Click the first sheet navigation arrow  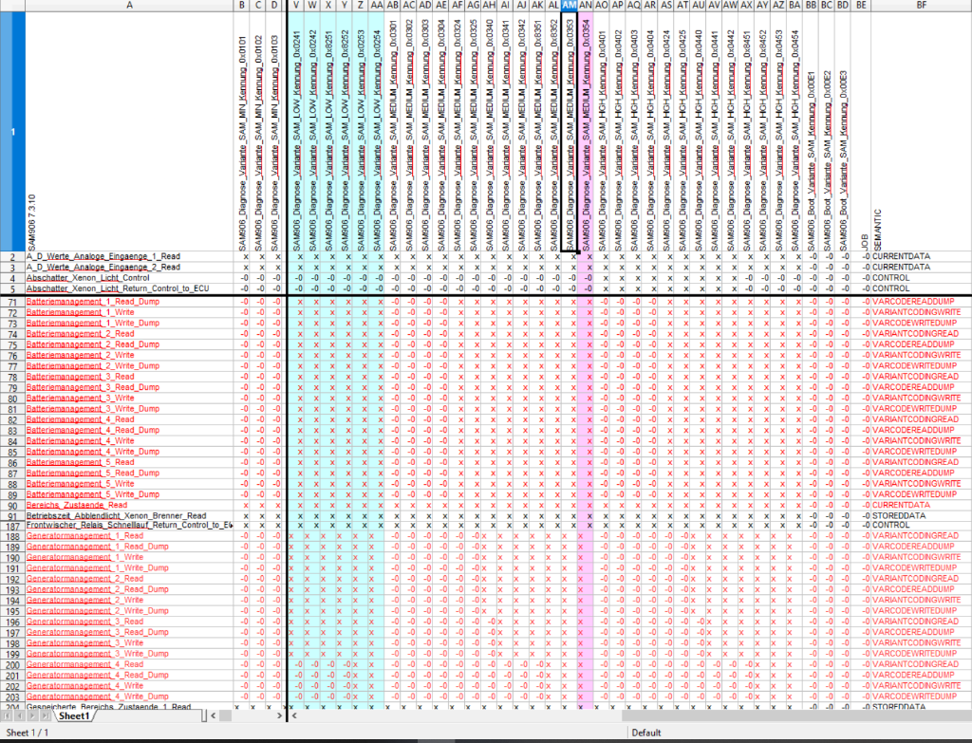[x=7, y=716]
